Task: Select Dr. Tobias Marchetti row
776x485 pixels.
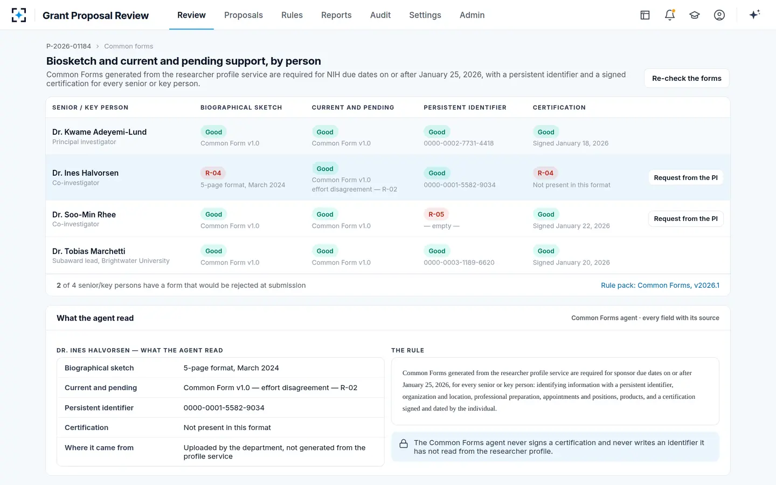Action: 388,256
